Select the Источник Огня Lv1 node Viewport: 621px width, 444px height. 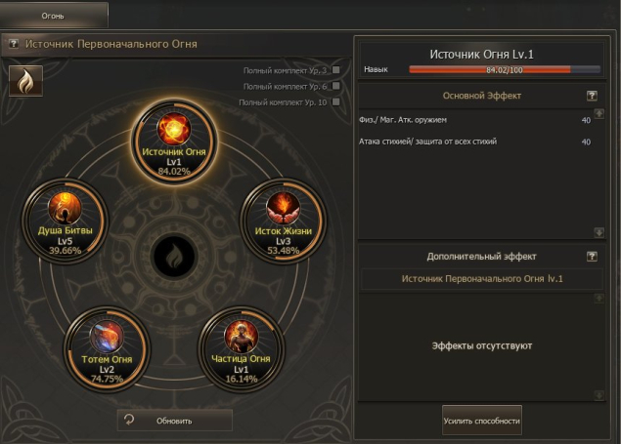[x=174, y=141]
